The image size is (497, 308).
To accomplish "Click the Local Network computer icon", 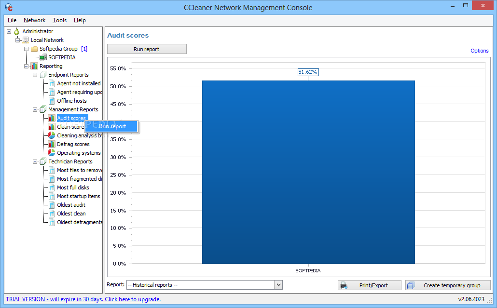I will tap(26, 40).
